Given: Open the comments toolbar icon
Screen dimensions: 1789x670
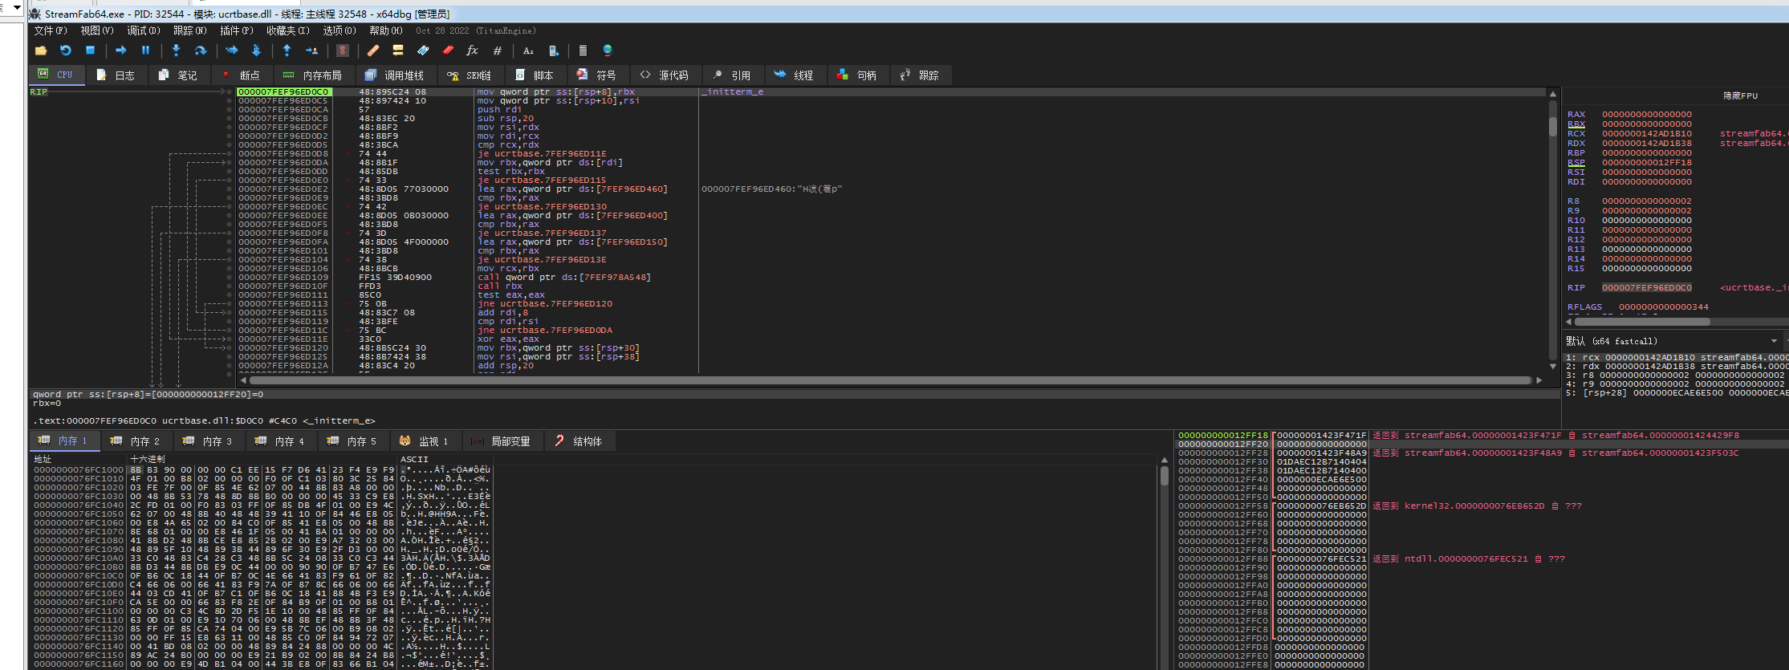Looking at the screenshot, I should coord(398,51).
